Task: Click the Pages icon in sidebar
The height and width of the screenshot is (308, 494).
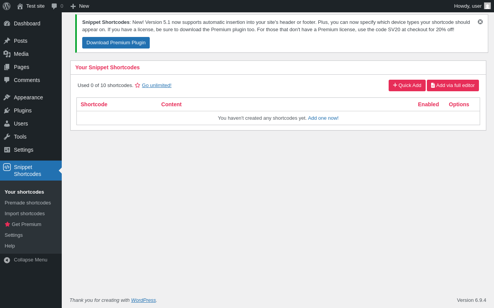Action: click(x=7, y=67)
